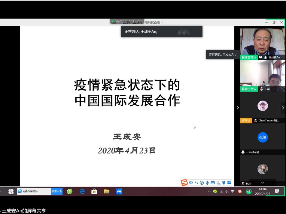This screenshot has width=286, height=214.
Task: Click the Sogou input method S logo
Action: tap(184, 183)
